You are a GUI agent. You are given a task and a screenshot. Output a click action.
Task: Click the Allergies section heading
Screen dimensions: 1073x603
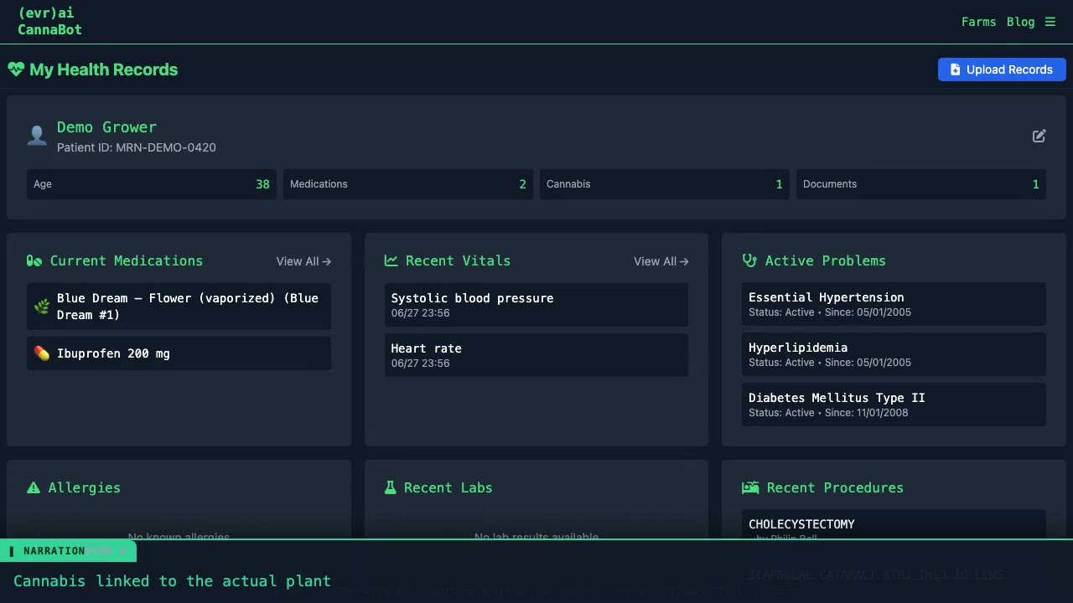85,487
